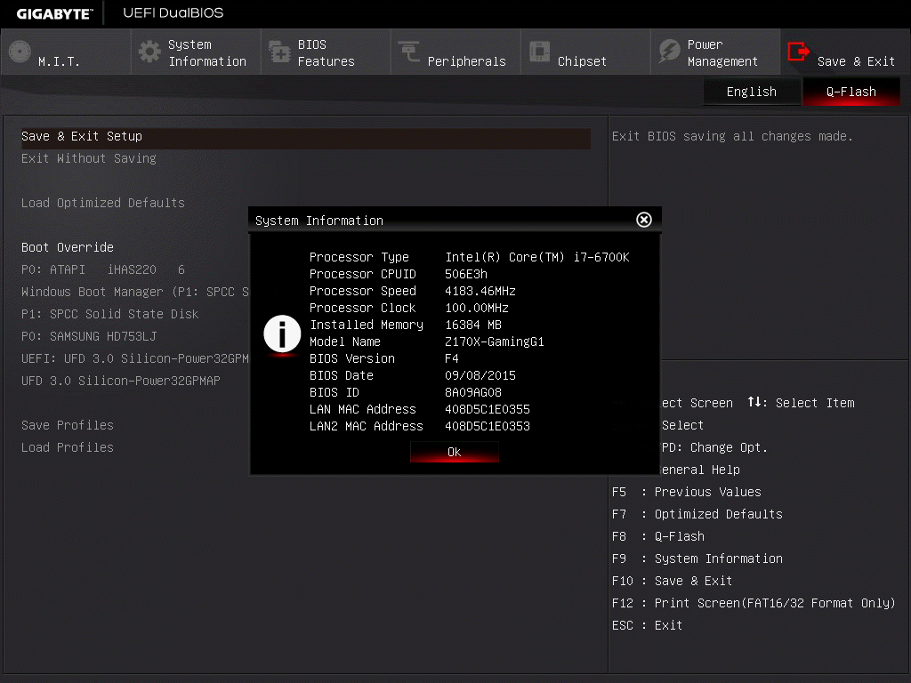Click the F12 Print Screen help line
The width and height of the screenshot is (911, 683).
(754, 603)
